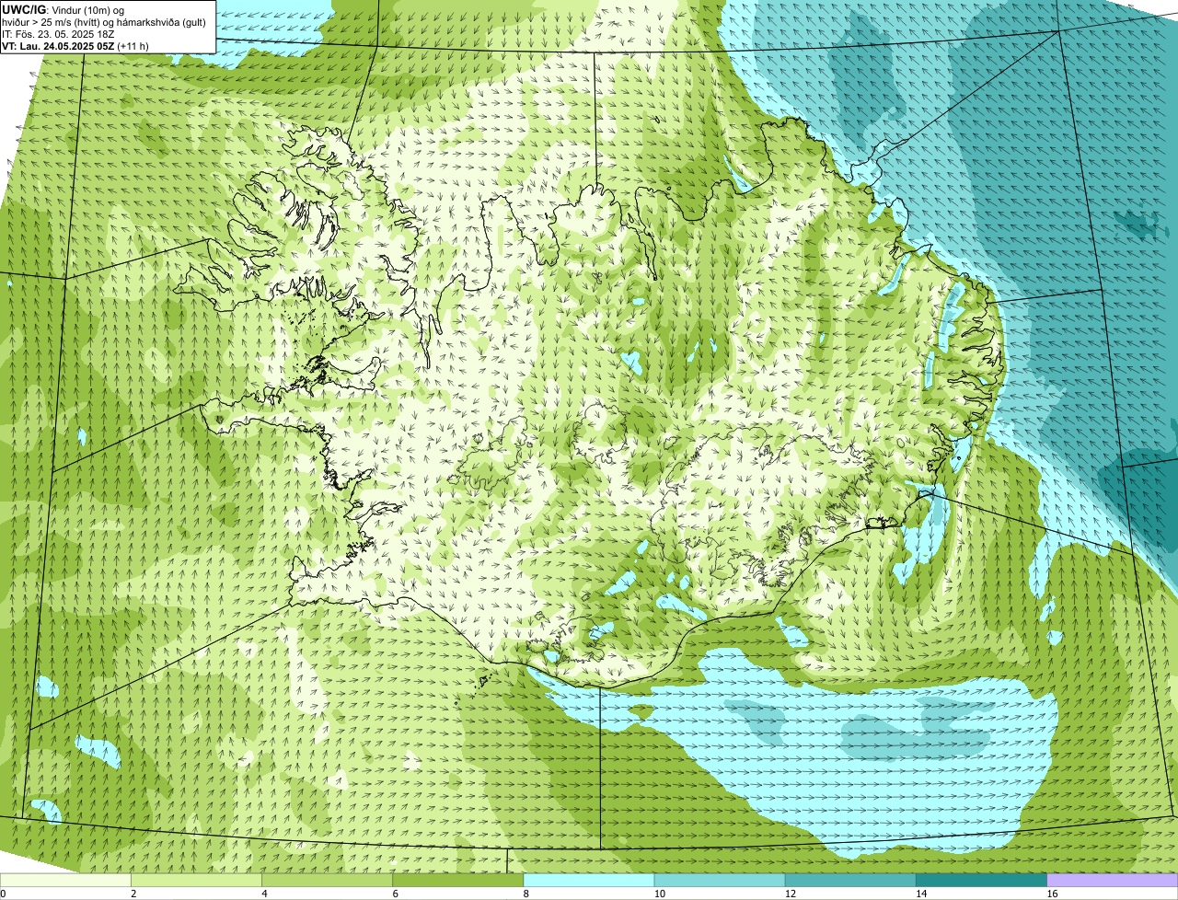This screenshot has height=900, width=1178.
Task: Click the lavender legend swatch above 16 m/s
Action: [x=1113, y=880]
